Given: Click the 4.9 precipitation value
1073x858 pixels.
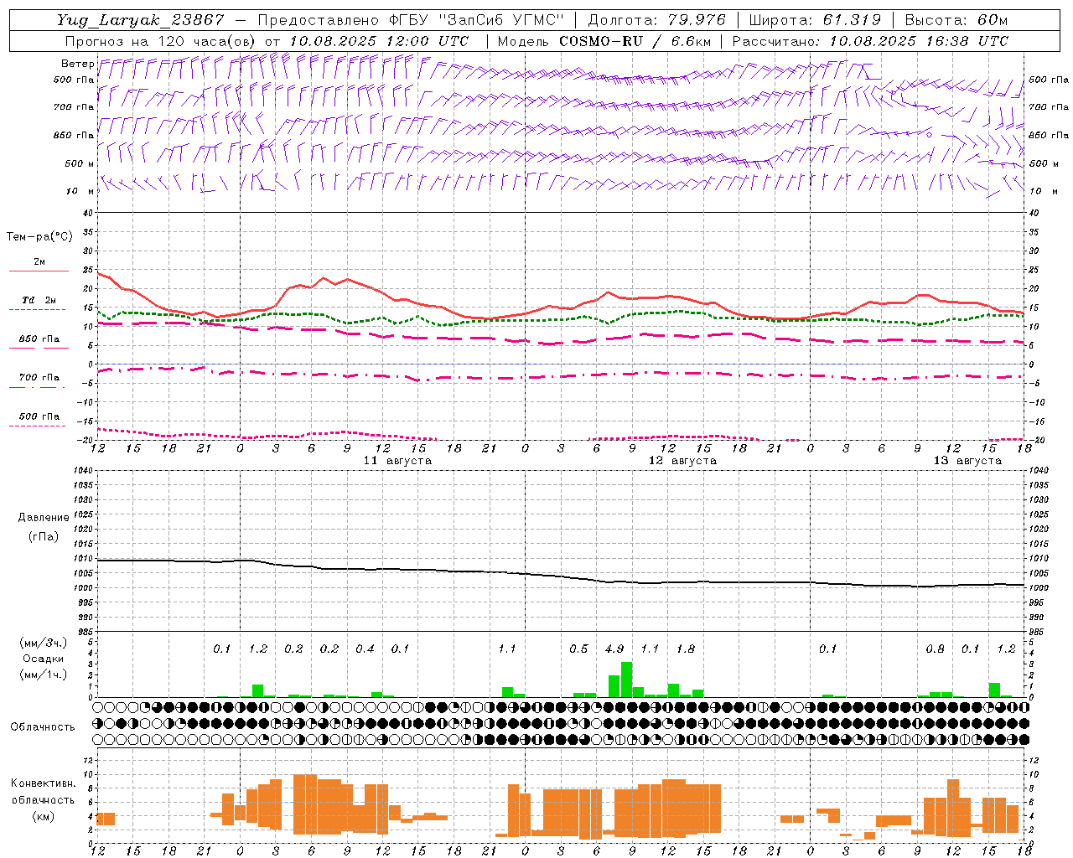Looking at the screenshot, I should point(614,649).
